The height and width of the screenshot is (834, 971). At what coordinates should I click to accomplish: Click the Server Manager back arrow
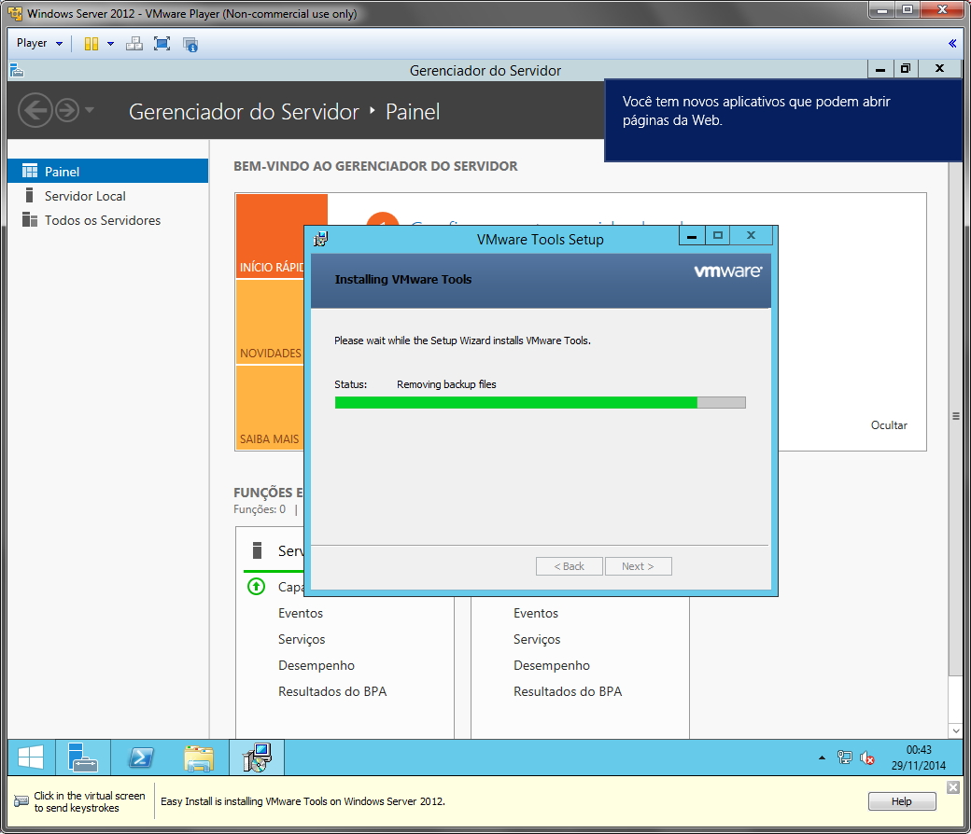tap(35, 110)
